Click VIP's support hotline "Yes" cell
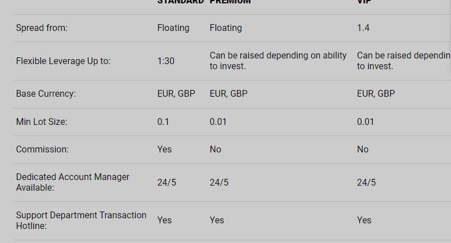The width and height of the screenshot is (451, 243). click(x=364, y=220)
